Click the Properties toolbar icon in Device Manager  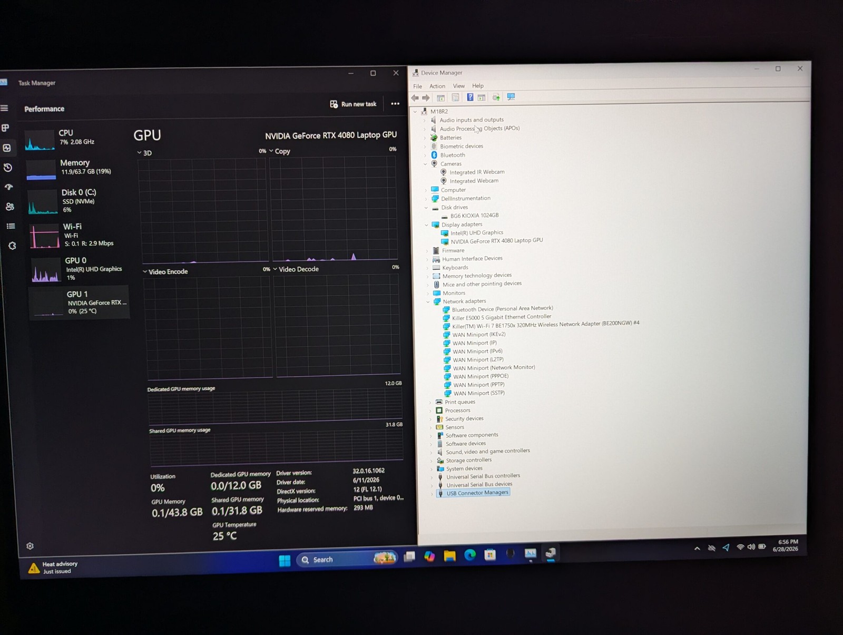[456, 97]
